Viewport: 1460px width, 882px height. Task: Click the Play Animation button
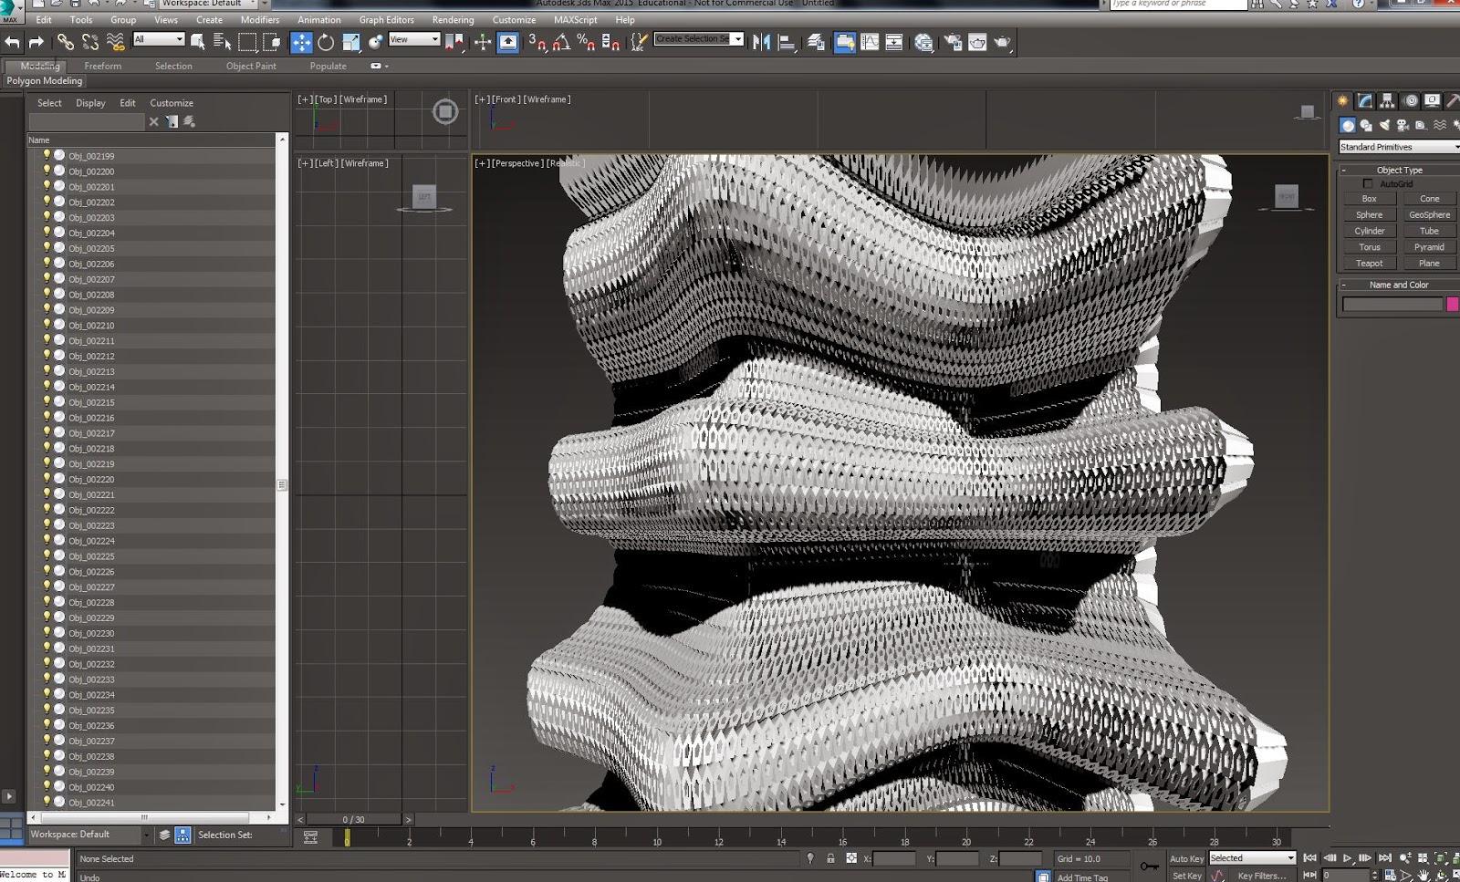pyautogui.click(x=1347, y=858)
